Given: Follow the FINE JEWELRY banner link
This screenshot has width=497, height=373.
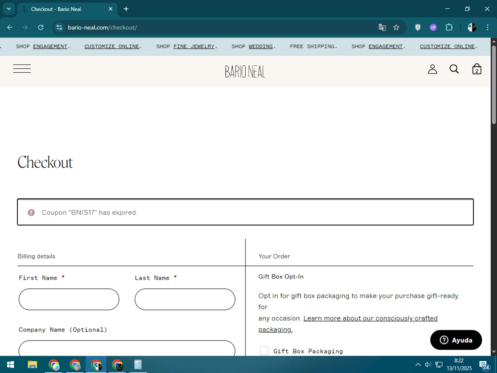Looking at the screenshot, I should pos(194,46).
